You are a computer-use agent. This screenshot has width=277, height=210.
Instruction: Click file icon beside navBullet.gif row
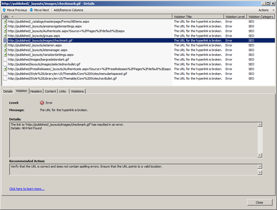5,79
